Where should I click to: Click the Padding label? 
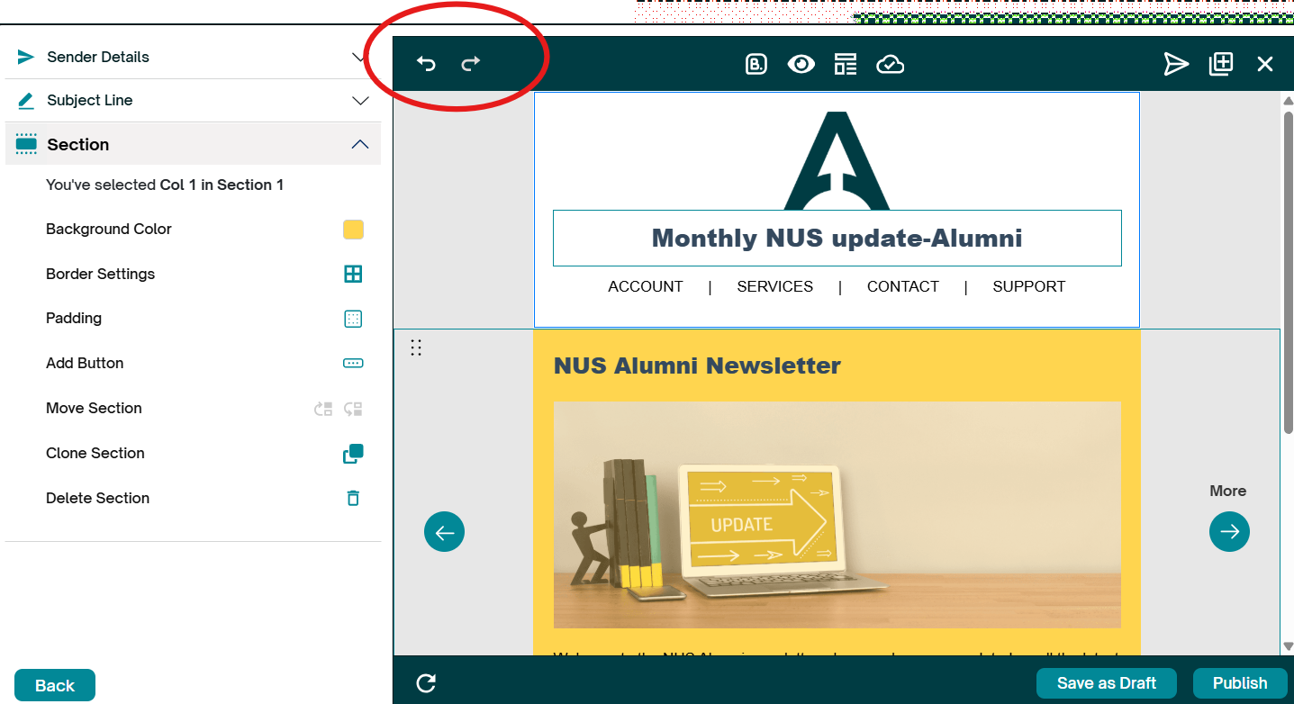[74, 319]
